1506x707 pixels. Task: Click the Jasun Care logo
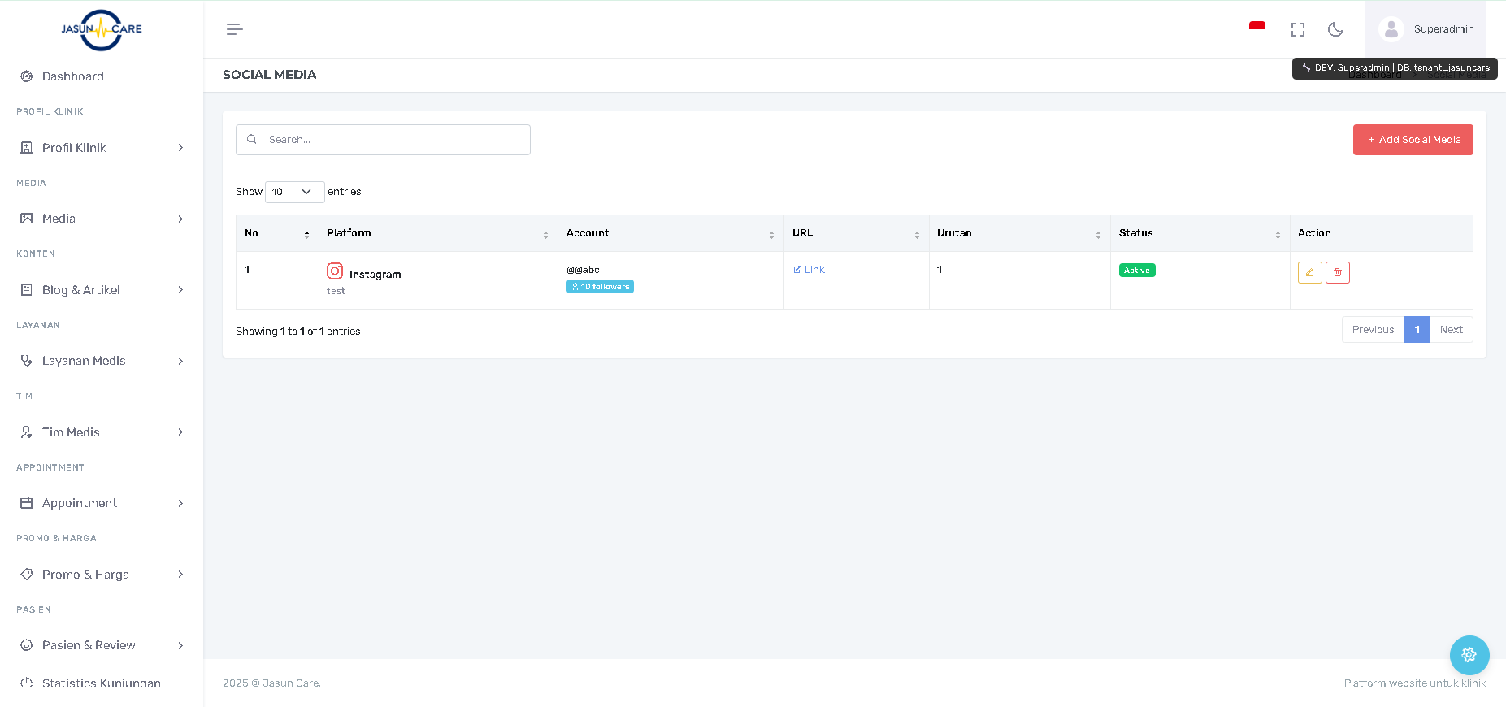point(102,30)
